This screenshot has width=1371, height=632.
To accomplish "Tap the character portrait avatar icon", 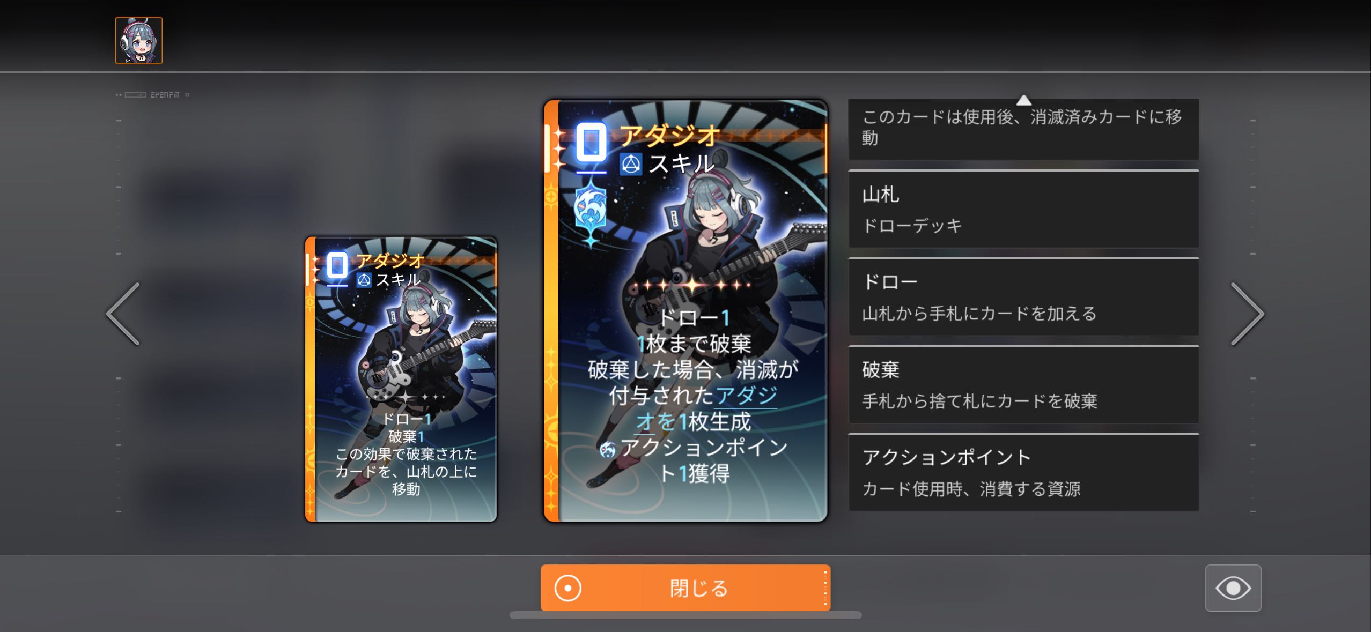I will 139,40.
